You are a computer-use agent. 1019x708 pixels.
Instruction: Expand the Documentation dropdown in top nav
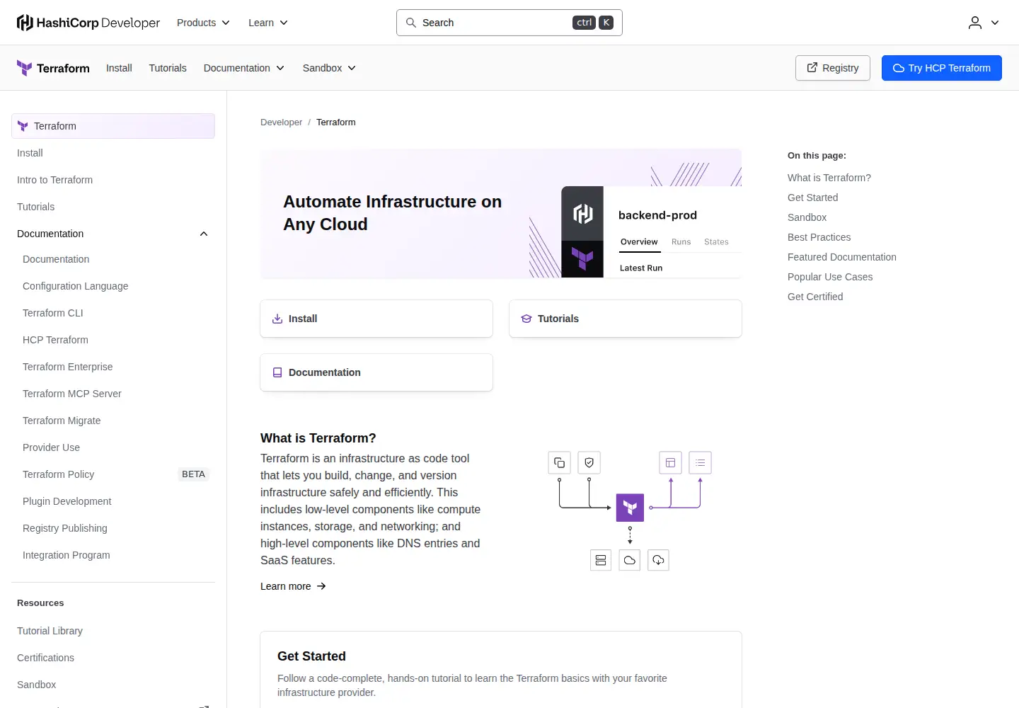coord(244,68)
